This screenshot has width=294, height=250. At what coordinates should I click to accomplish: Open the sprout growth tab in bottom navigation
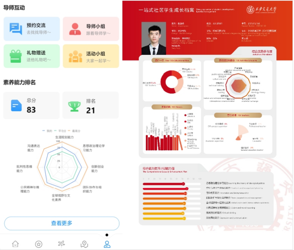[x=61, y=244]
